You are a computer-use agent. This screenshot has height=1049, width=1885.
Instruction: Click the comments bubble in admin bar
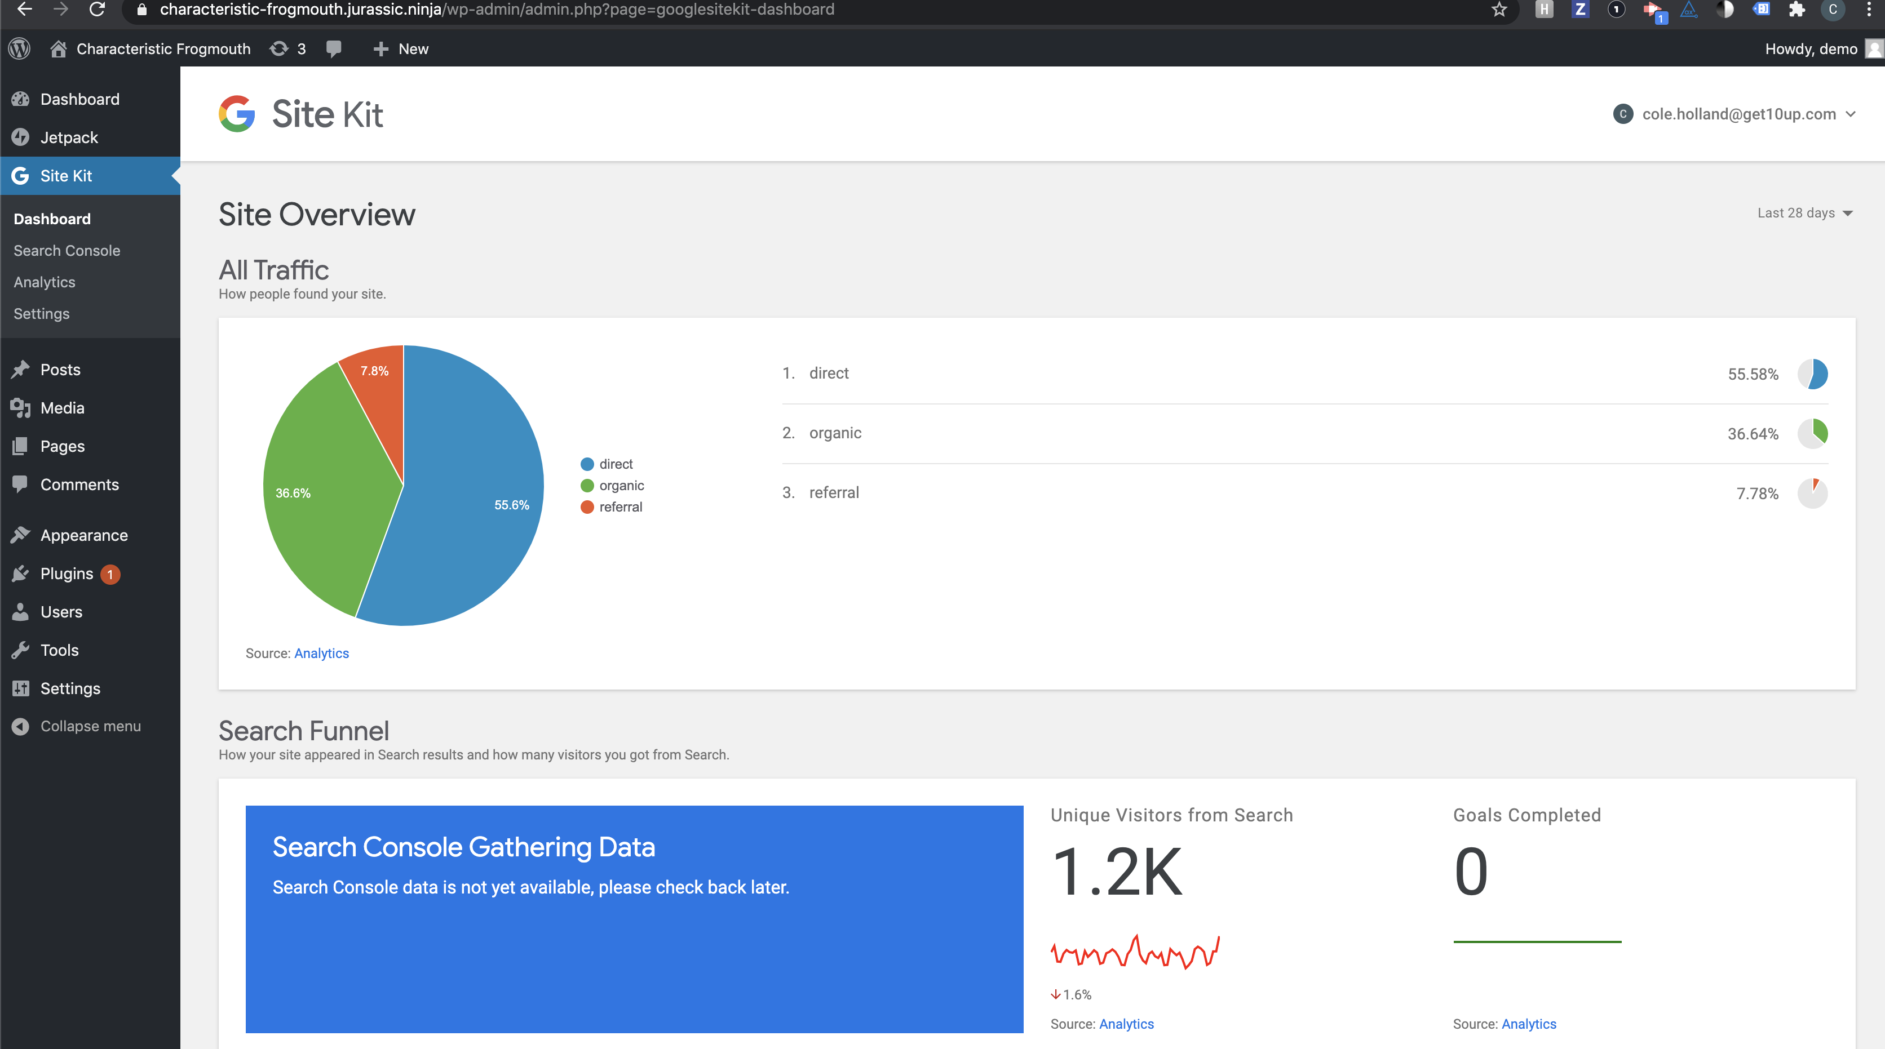tap(334, 49)
